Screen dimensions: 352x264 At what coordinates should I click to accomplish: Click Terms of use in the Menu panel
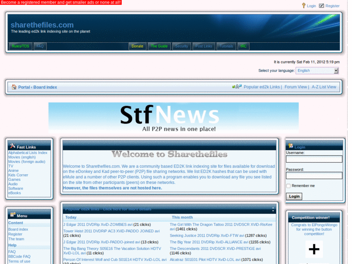tap(19, 261)
